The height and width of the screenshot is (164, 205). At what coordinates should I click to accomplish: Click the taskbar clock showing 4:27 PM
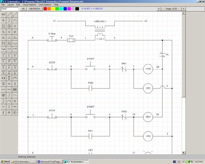point(199,162)
